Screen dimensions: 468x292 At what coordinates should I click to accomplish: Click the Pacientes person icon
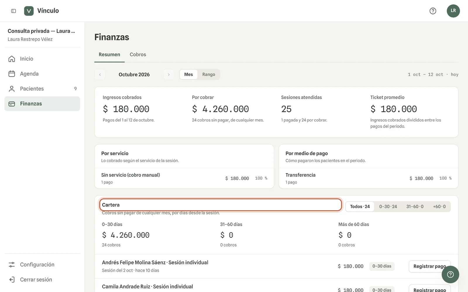[x=12, y=88]
